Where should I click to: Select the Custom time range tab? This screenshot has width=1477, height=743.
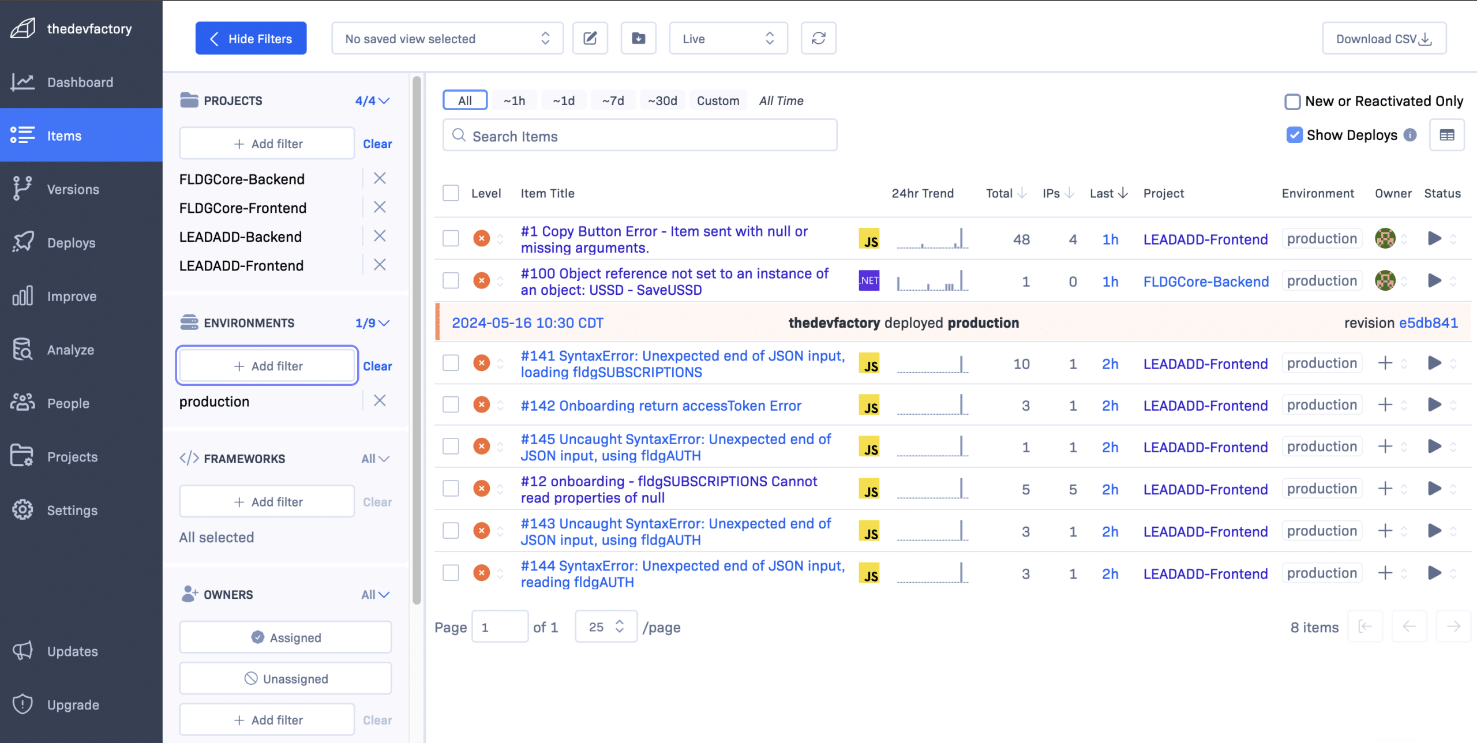tap(718, 100)
